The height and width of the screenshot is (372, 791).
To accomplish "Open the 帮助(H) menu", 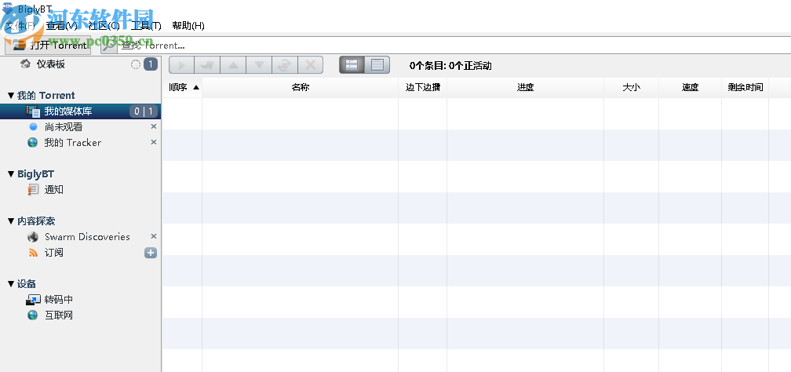I will pyautogui.click(x=188, y=25).
